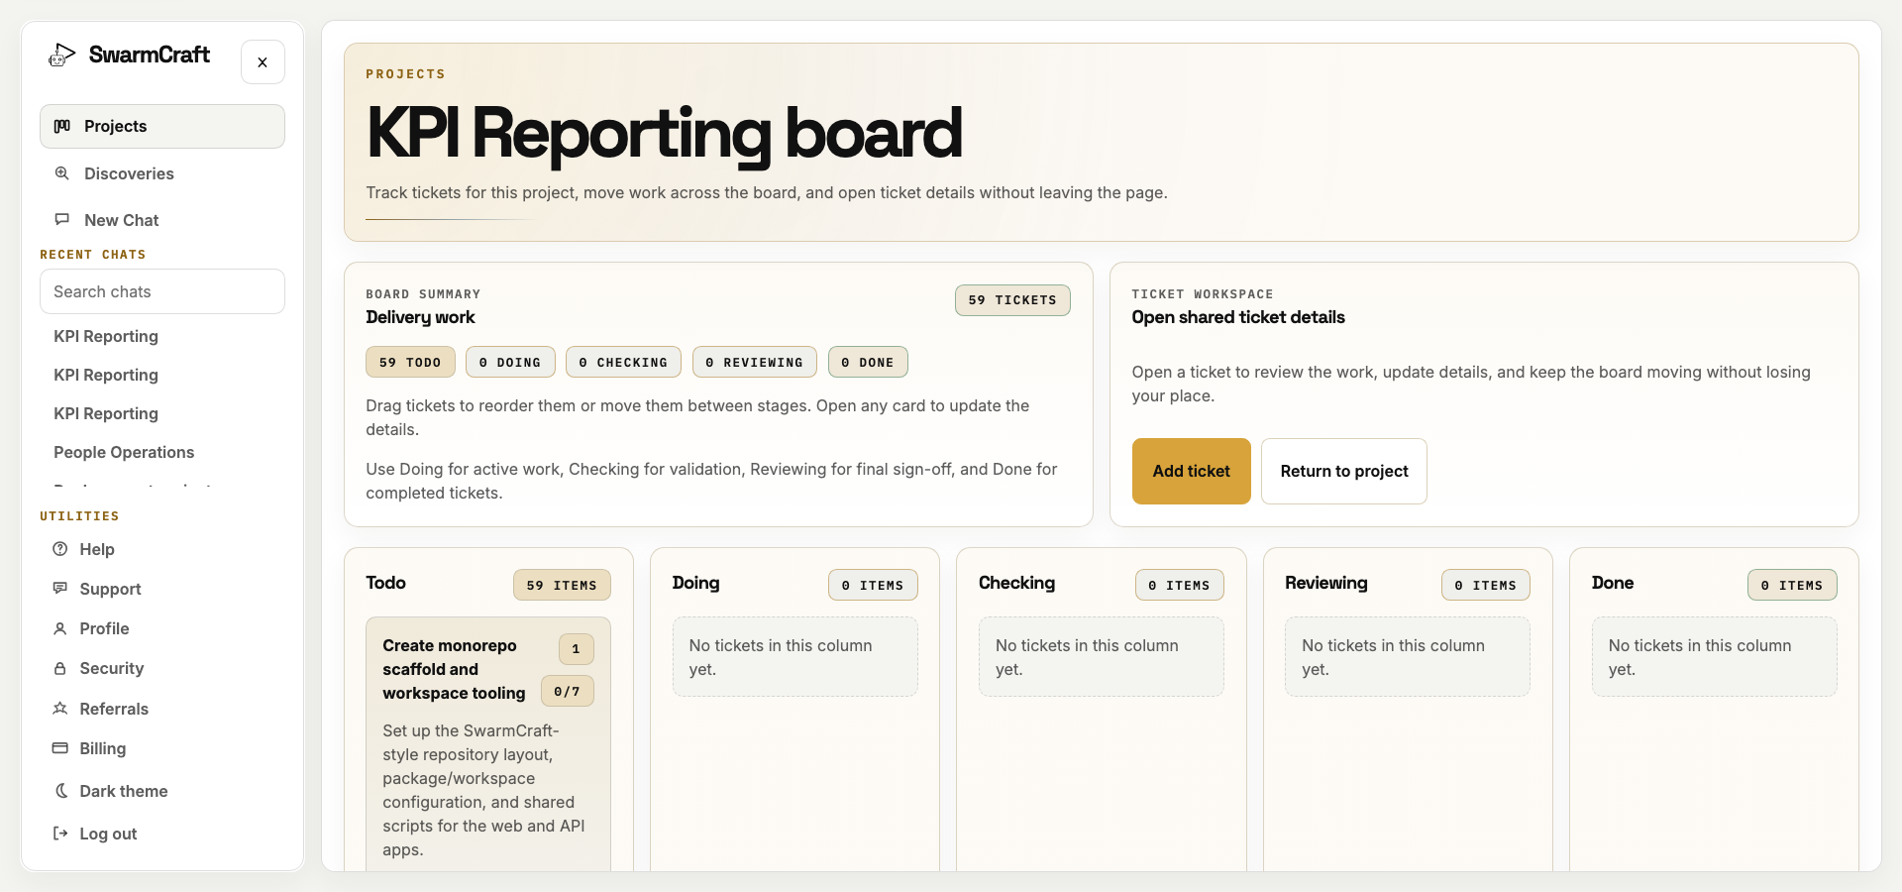Start a New Chat
The image size is (1902, 892).
162,220
